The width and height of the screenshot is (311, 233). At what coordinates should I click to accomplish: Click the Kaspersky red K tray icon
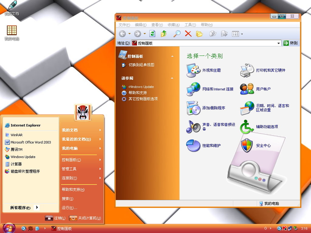(x=284, y=228)
